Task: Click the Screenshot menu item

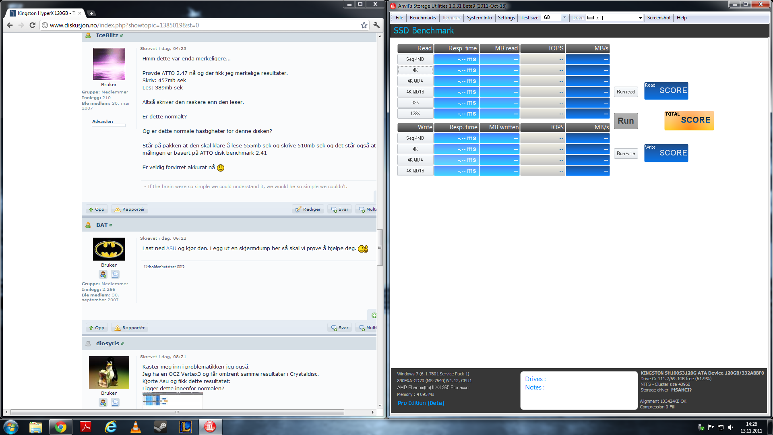Action: [659, 18]
